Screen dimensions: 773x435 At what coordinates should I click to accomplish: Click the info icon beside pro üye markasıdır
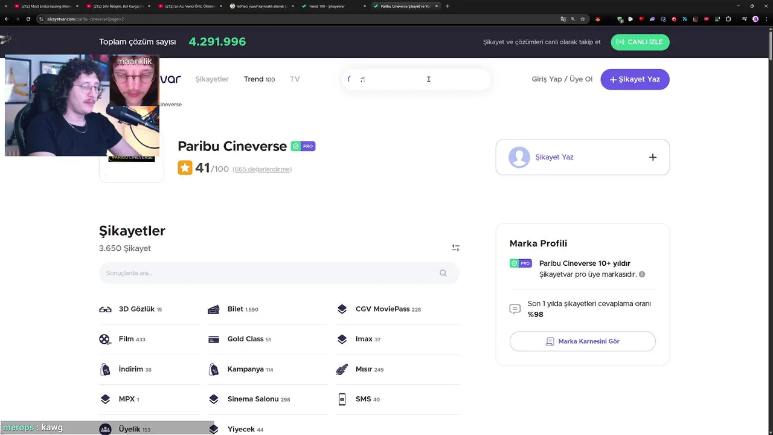coord(642,274)
